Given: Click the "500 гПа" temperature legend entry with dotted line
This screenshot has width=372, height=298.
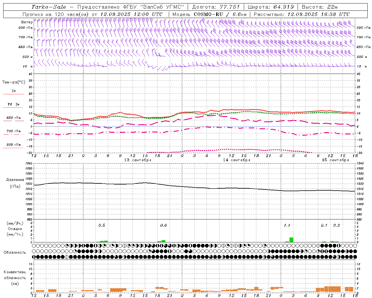Looking at the screenshot, I should tap(14, 145).
